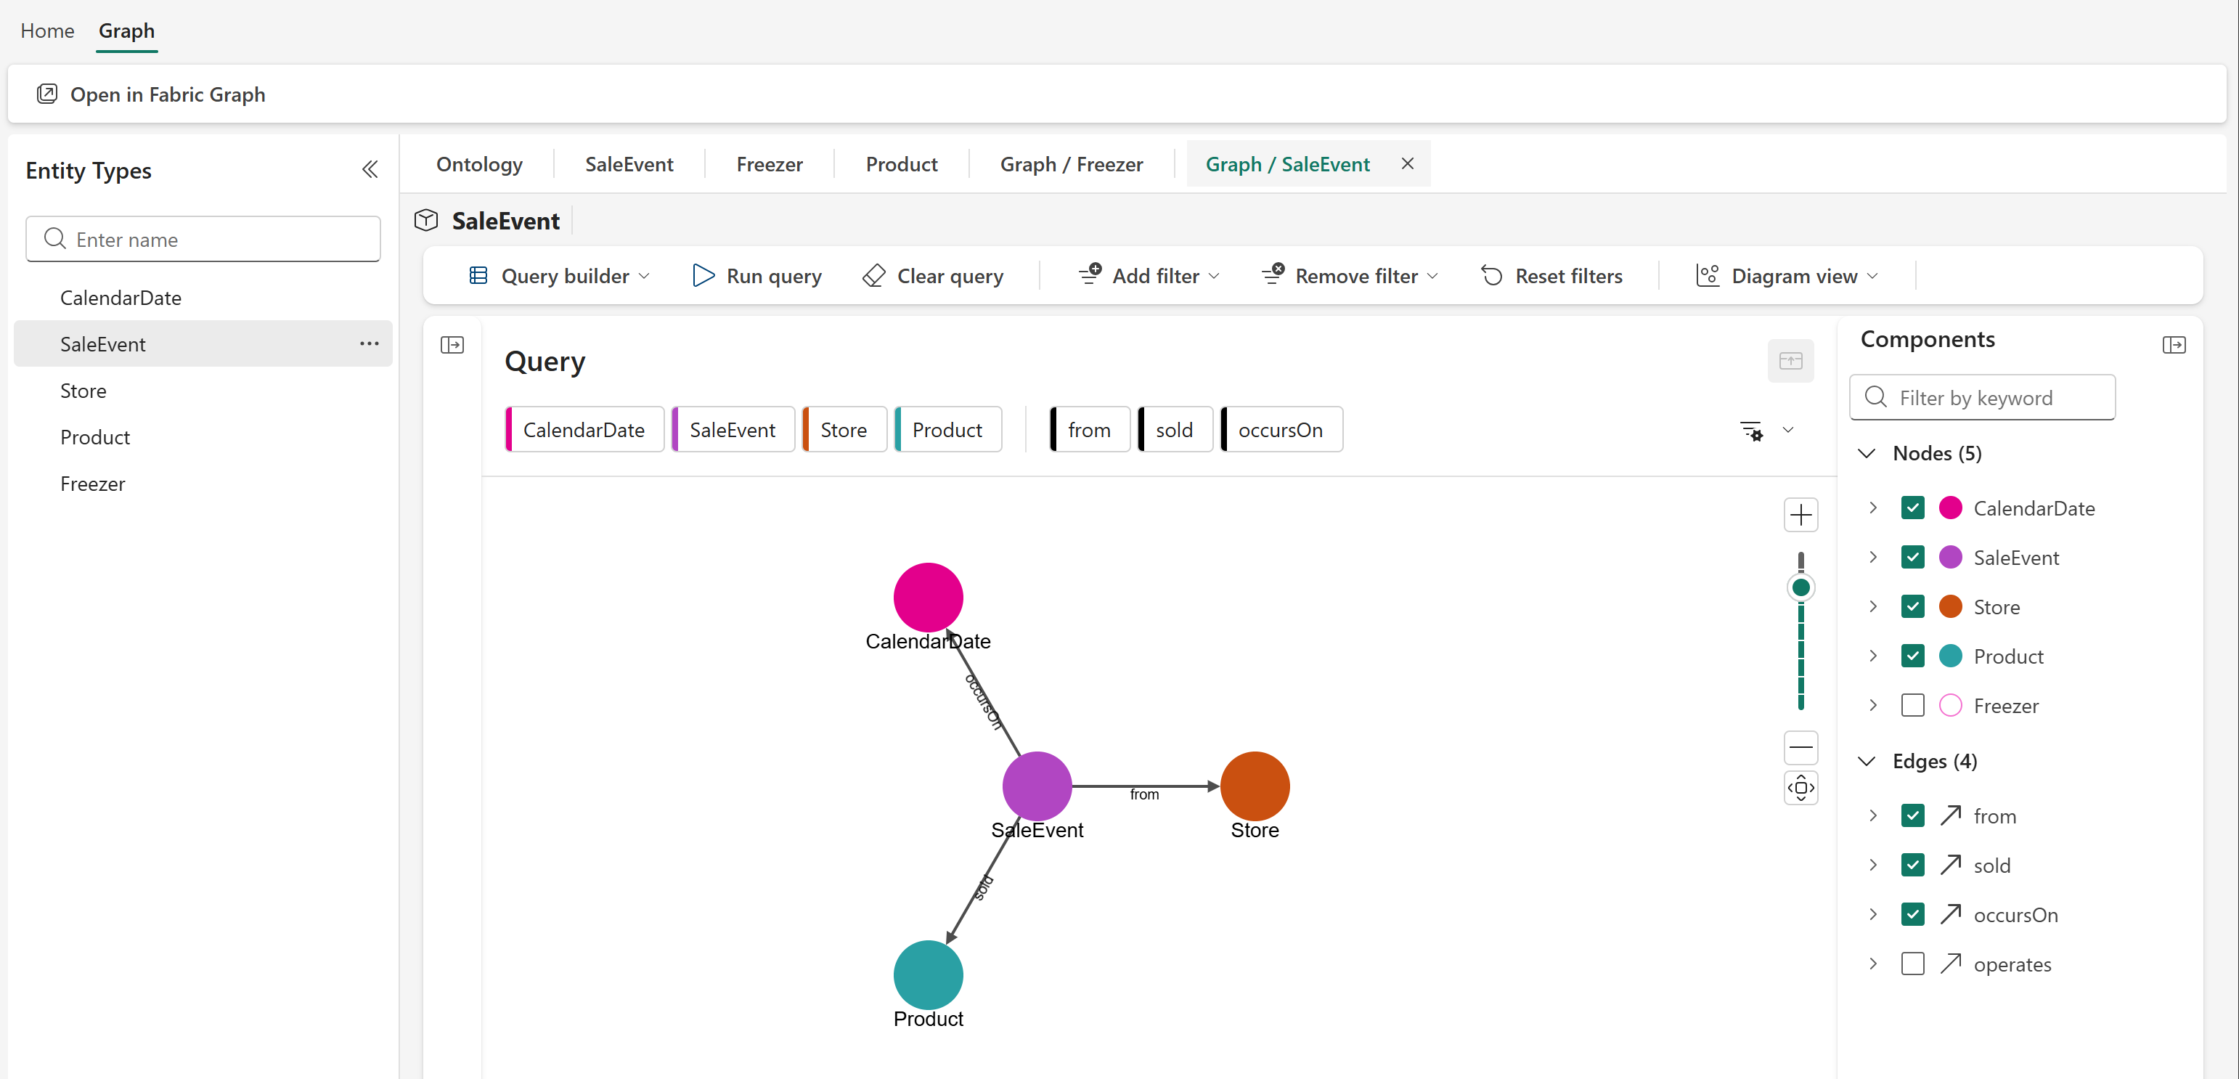Viewport: 2239px width, 1079px height.
Task: Click the graph zoom slider handle
Action: coord(1800,587)
